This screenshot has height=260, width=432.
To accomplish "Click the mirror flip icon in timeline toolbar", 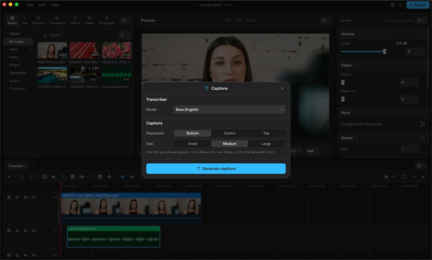I will point(82,177).
